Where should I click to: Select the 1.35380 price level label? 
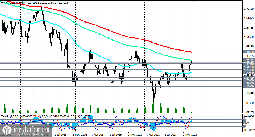249,61
